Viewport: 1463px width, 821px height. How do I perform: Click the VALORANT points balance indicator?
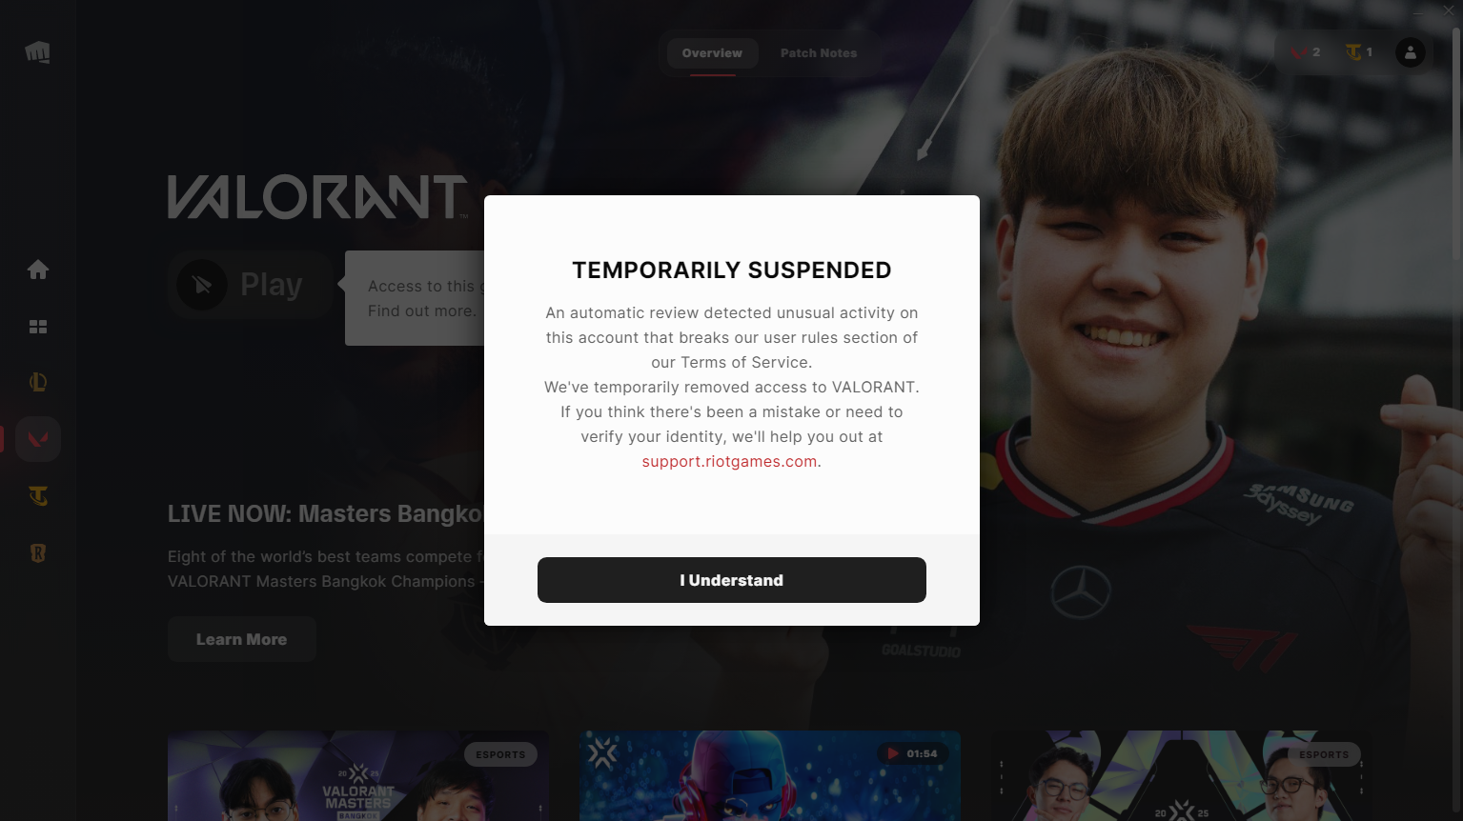coord(1305,52)
